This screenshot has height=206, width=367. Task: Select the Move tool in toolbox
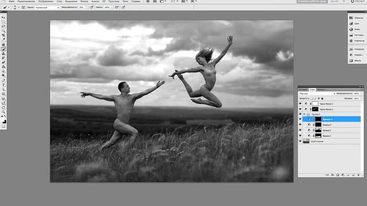[3, 18]
